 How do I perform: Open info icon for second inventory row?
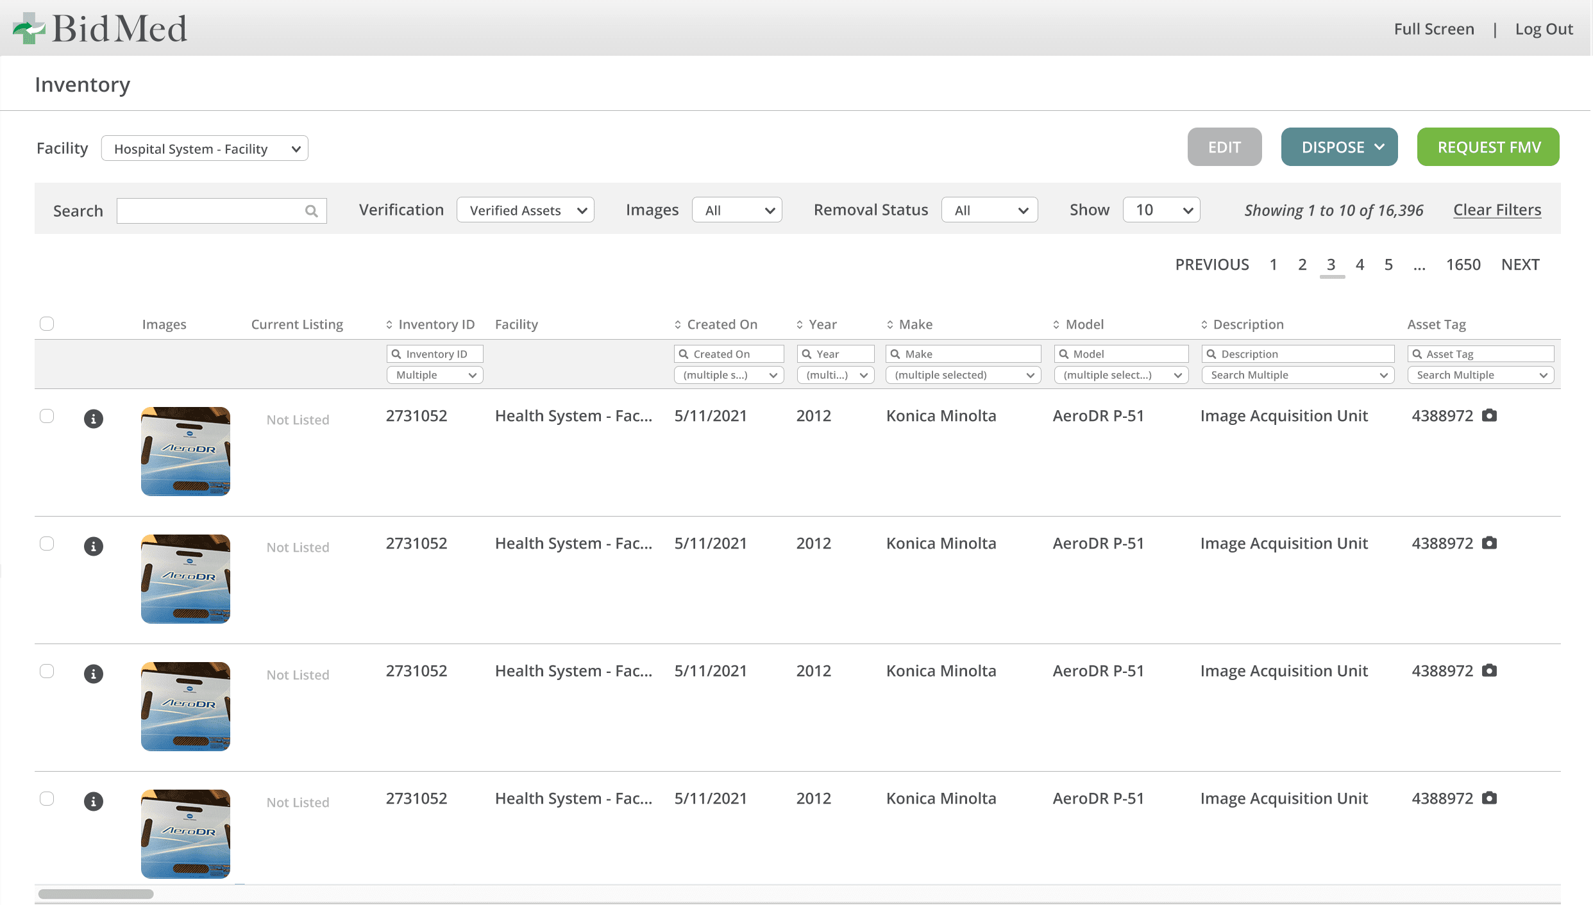click(94, 546)
